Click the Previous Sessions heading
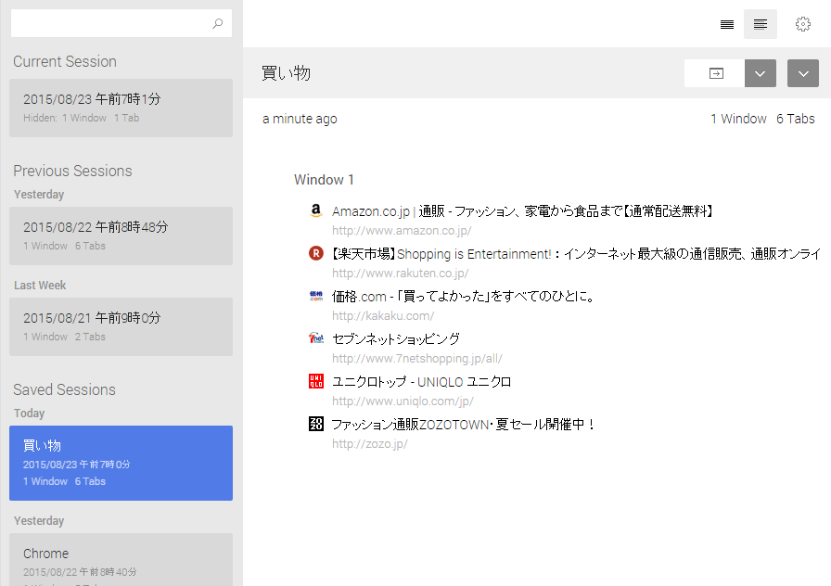Image resolution: width=831 pixels, height=586 pixels. pyautogui.click(x=72, y=171)
